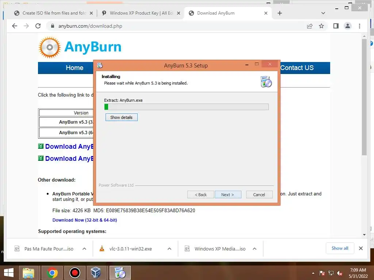Close the Create ISO file tab
This screenshot has height=280, width=374.
point(91,13)
